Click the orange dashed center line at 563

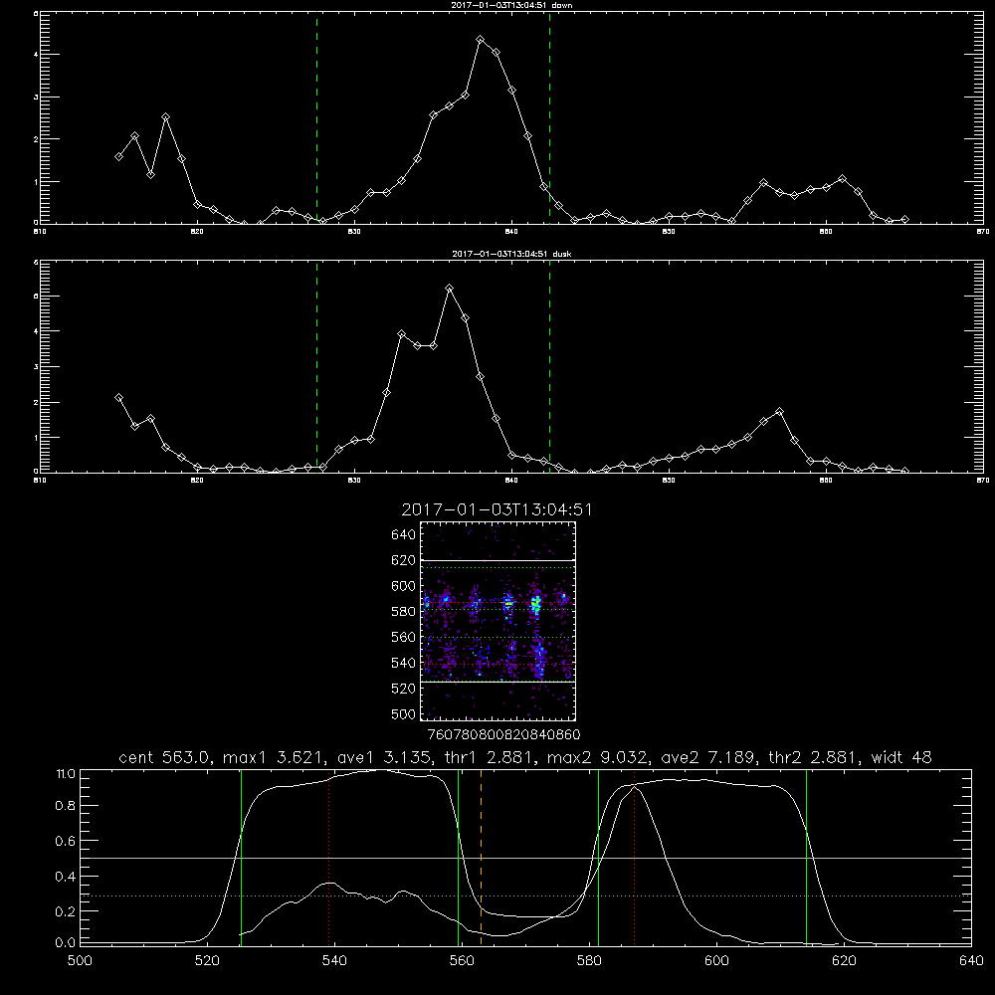(481, 857)
